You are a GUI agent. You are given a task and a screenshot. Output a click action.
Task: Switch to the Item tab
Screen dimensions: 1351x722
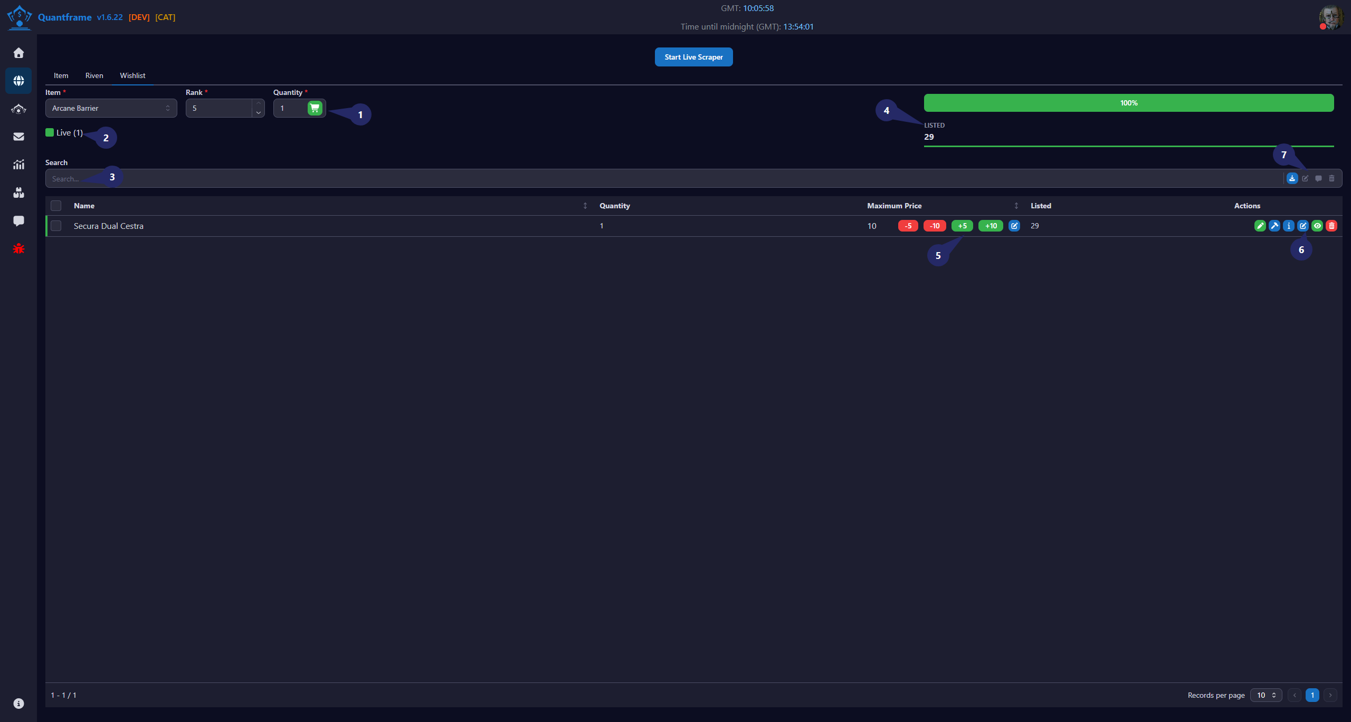pyautogui.click(x=61, y=75)
